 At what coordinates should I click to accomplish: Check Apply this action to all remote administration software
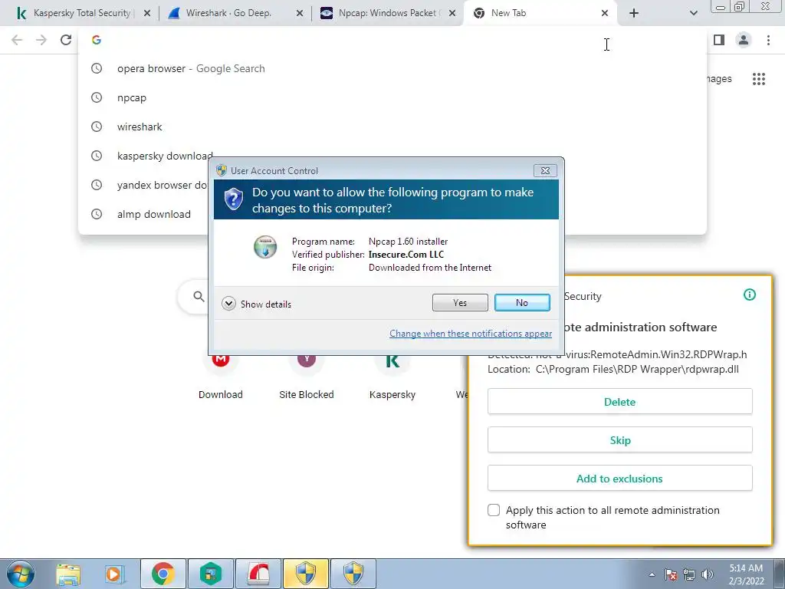coord(494,510)
